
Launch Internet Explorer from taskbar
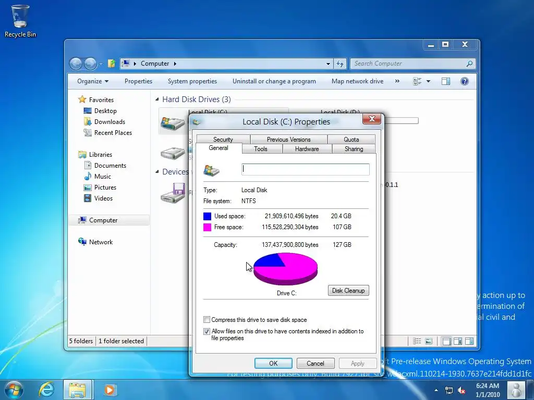pos(46,390)
